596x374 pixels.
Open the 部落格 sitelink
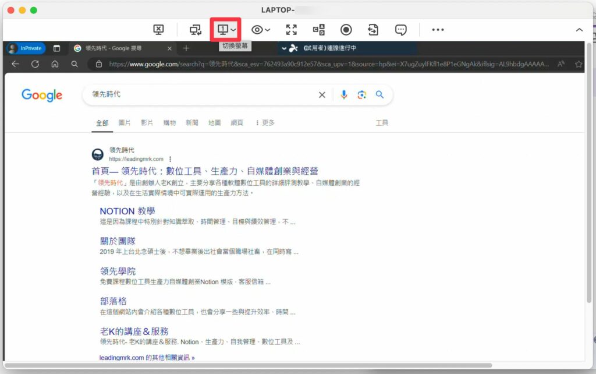coord(113,301)
